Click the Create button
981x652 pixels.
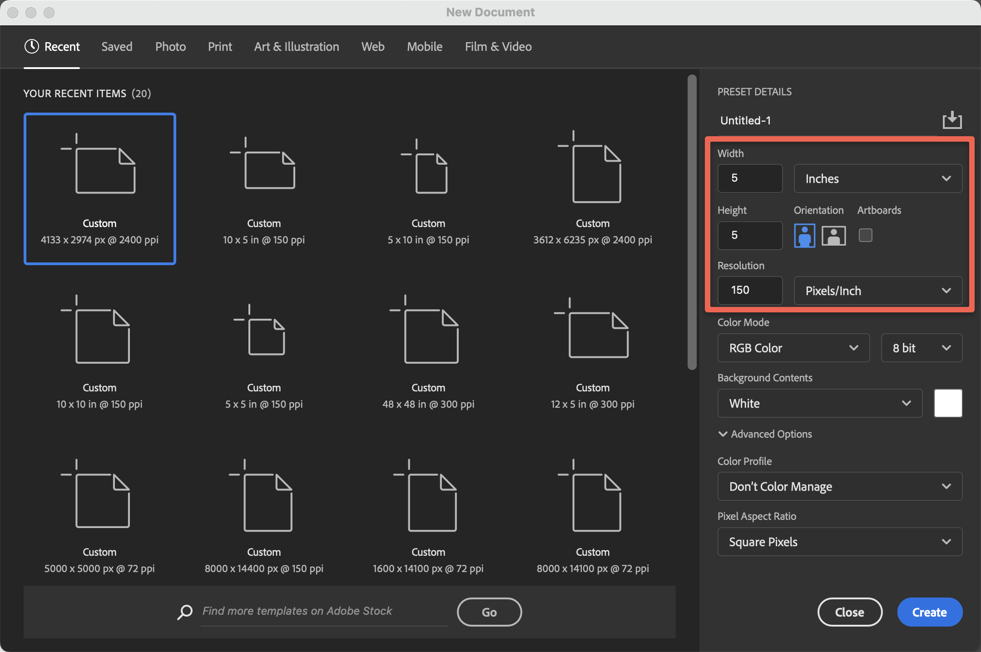tap(929, 612)
